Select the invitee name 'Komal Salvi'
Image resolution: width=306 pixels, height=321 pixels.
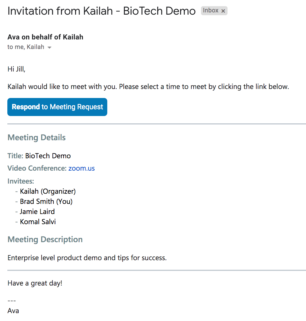point(38,222)
